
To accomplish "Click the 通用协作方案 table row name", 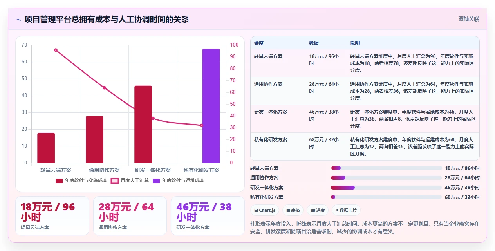I will point(268,84).
